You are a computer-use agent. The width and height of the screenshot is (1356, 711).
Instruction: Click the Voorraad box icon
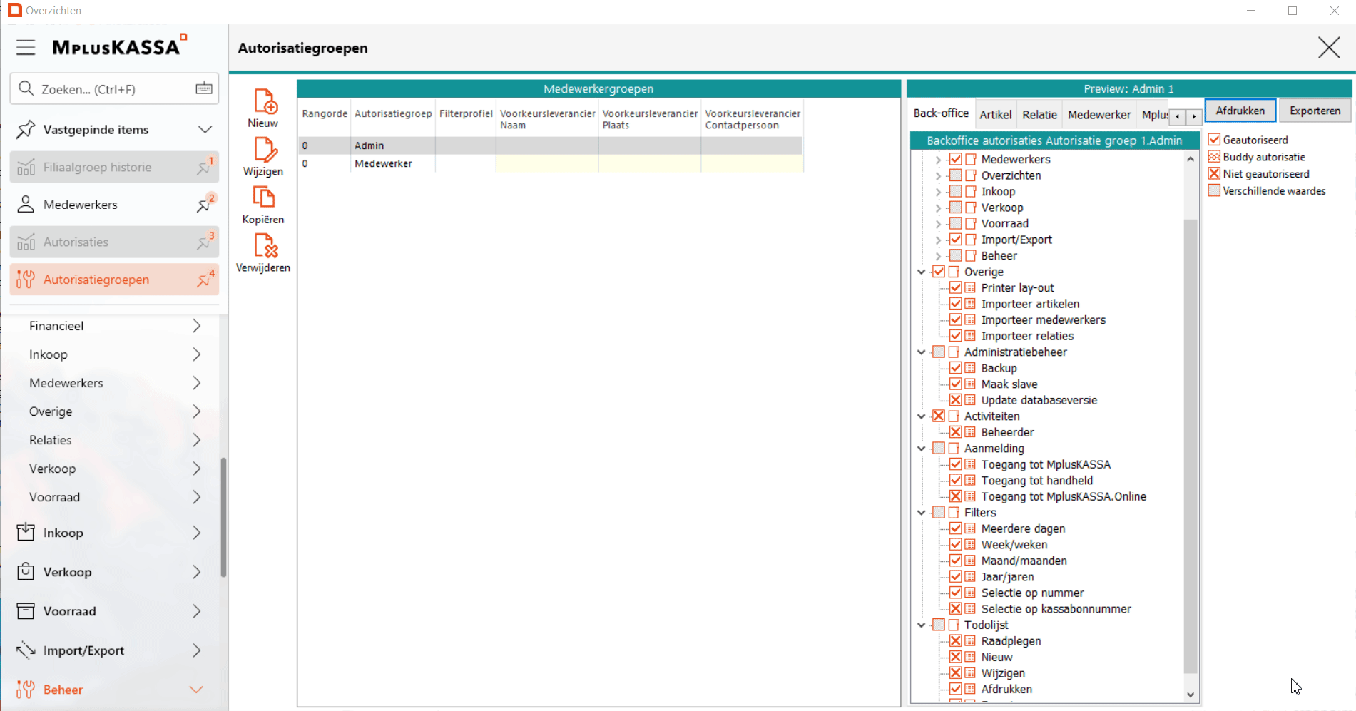(26, 610)
